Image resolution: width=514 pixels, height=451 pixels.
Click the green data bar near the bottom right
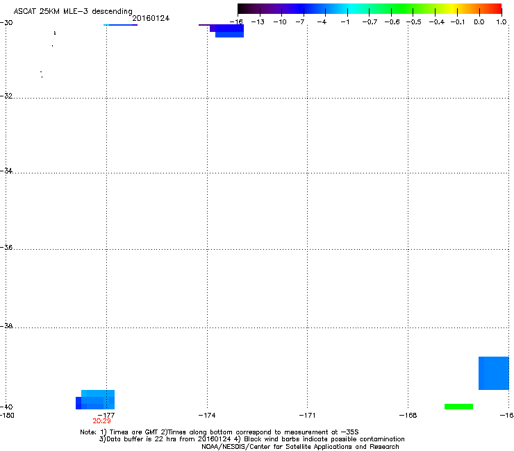pyautogui.click(x=458, y=407)
